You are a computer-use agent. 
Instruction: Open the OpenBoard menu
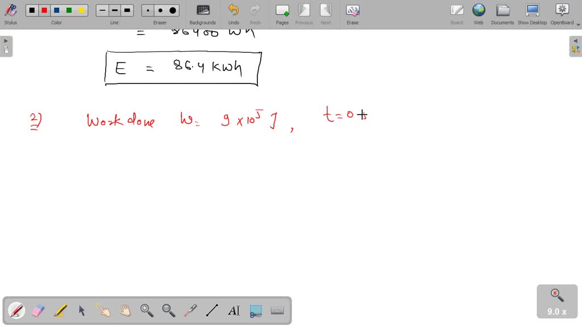(x=562, y=14)
